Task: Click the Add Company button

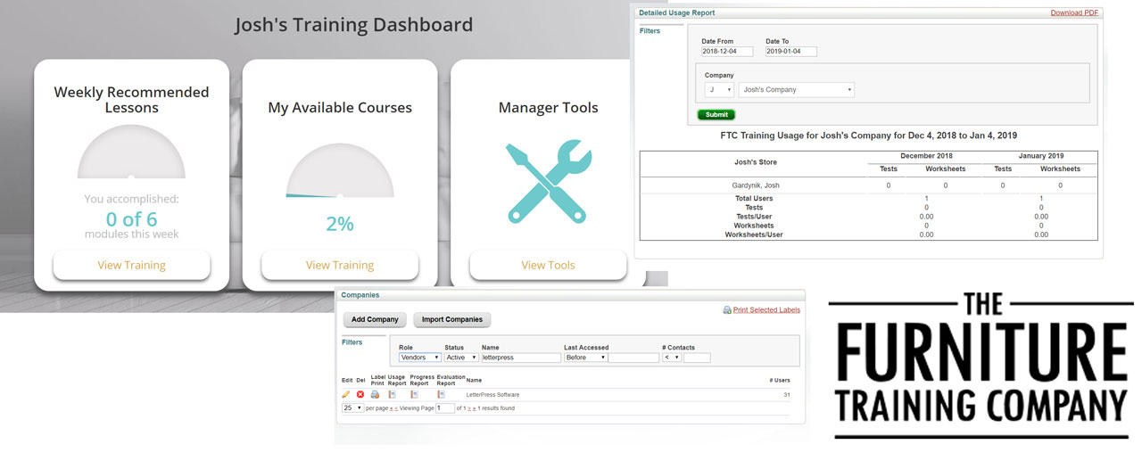Action: click(375, 319)
